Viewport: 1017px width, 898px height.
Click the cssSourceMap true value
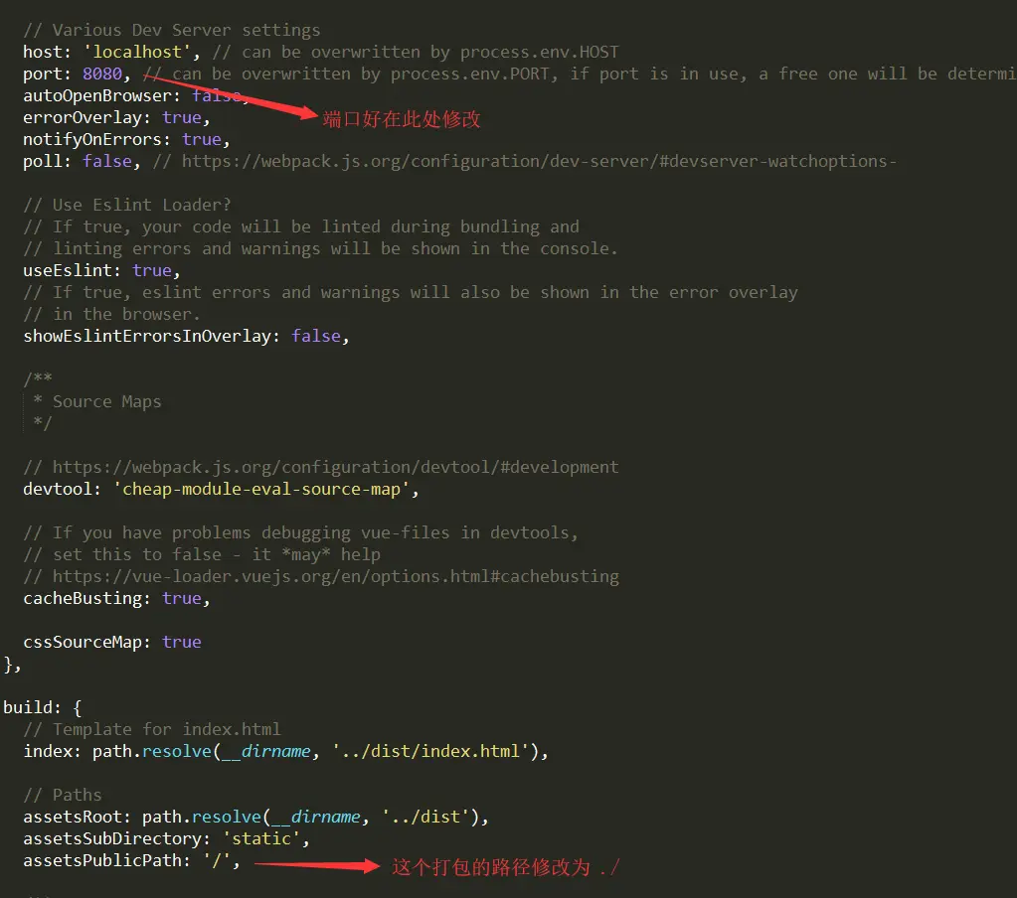(x=181, y=642)
